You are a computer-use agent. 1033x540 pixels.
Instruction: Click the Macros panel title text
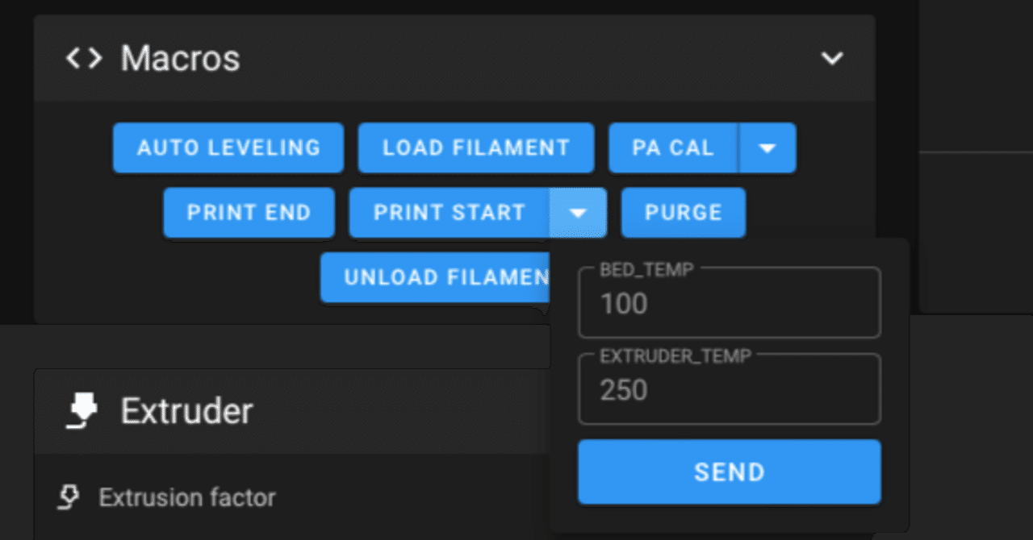[x=180, y=58]
